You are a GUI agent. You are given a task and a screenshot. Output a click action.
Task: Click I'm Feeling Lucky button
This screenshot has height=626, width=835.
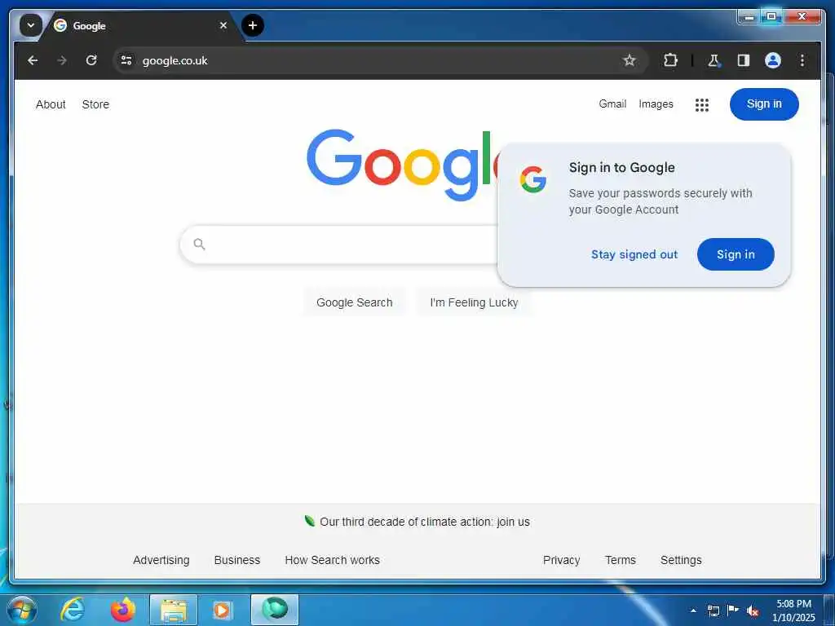pyautogui.click(x=474, y=302)
